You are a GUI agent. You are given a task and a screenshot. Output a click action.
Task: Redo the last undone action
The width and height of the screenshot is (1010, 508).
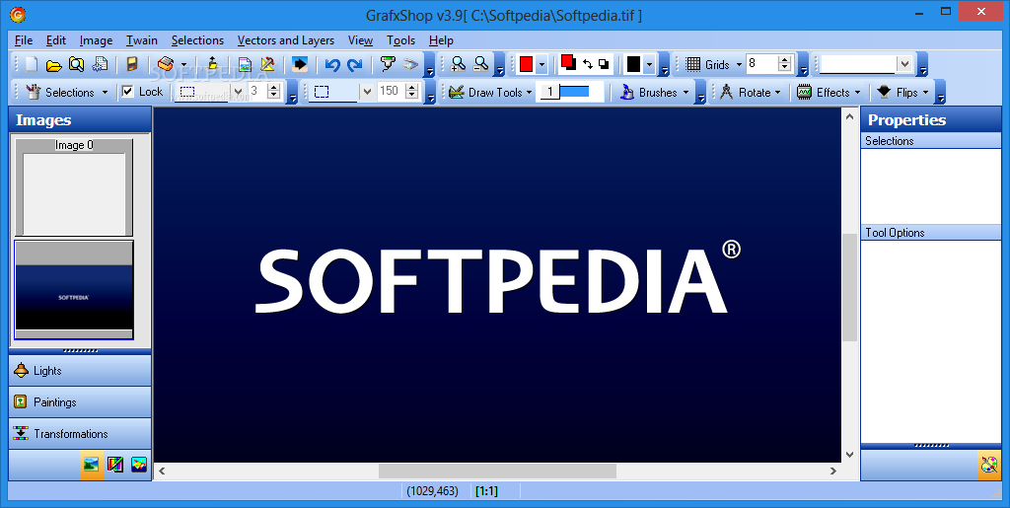point(355,64)
